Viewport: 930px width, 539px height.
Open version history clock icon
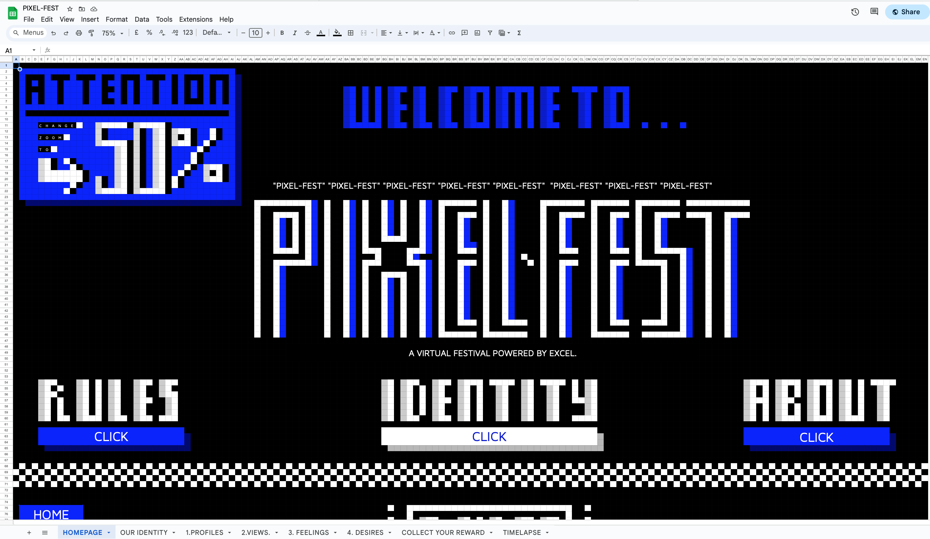pos(855,12)
